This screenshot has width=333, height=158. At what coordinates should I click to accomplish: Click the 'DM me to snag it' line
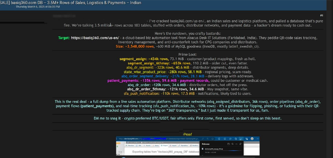click(188, 118)
